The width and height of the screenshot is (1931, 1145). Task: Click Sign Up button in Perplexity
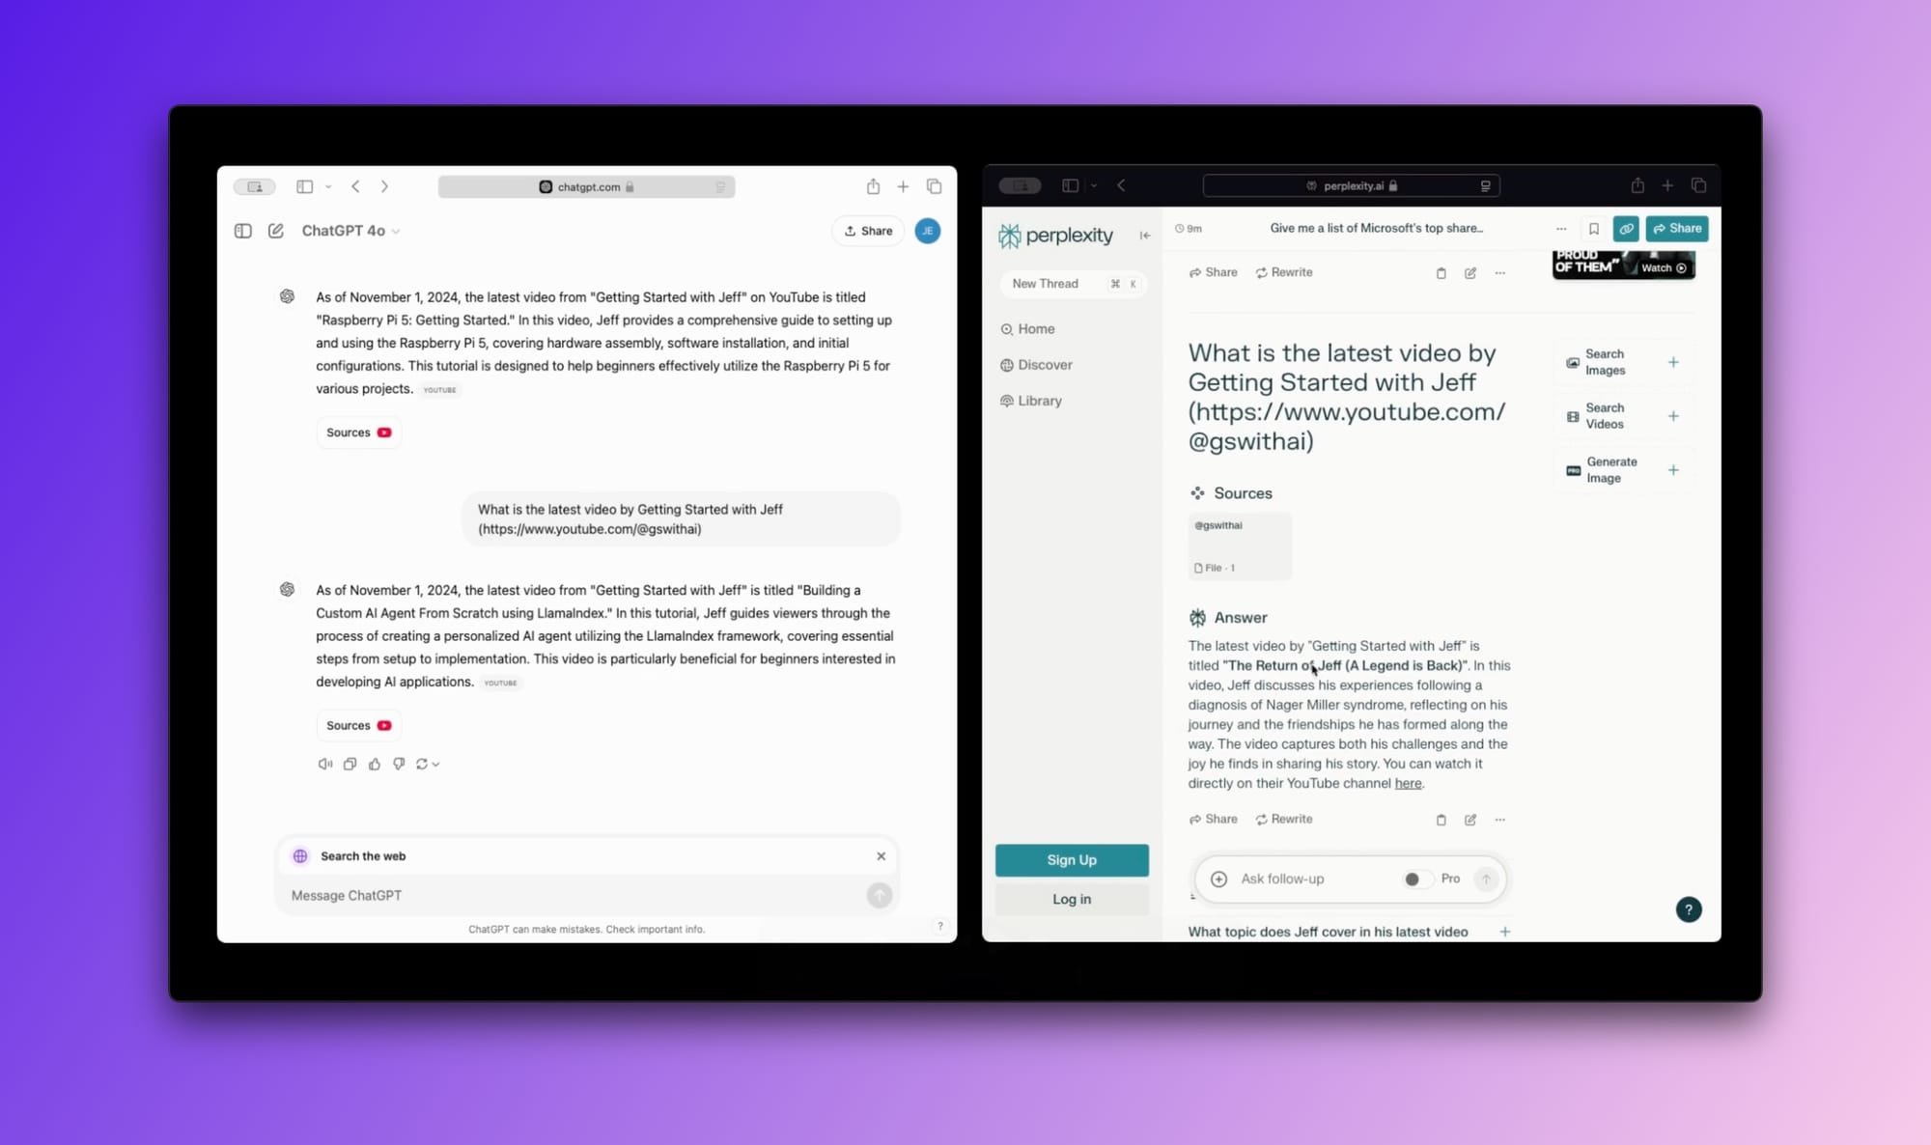point(1073,860)
